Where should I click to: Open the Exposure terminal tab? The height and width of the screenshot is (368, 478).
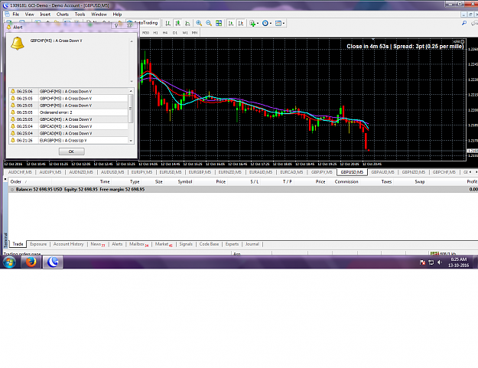click(x=38, y=244)
